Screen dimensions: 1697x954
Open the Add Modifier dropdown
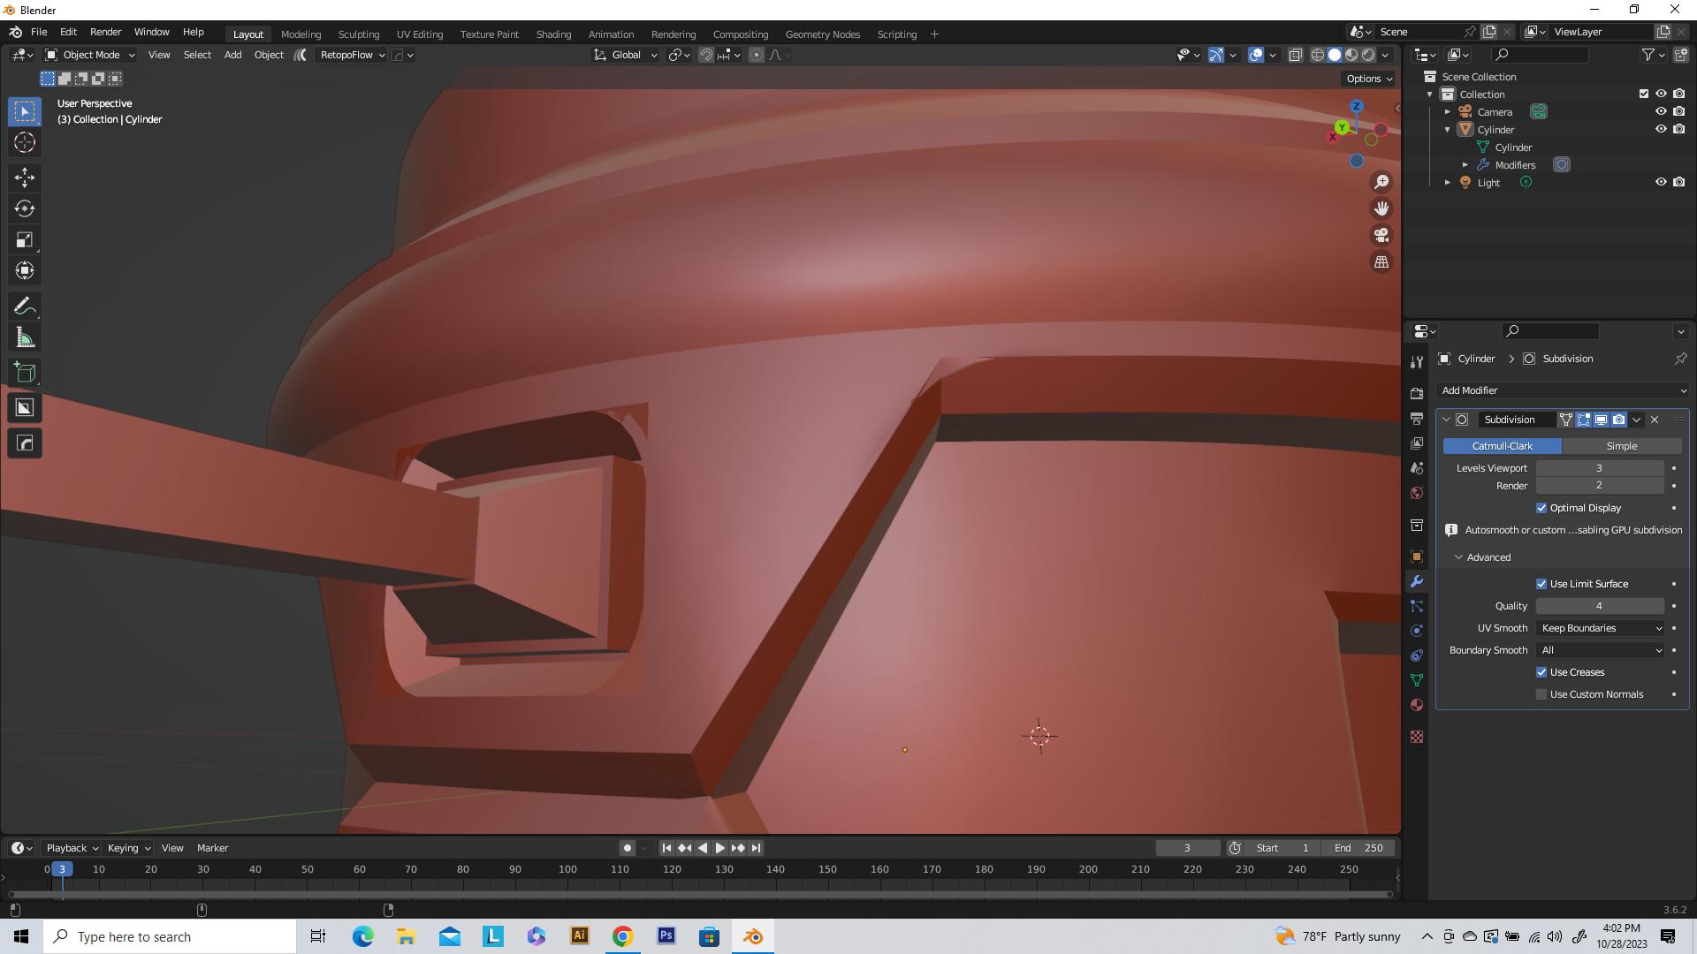[x=1563, y=390]
